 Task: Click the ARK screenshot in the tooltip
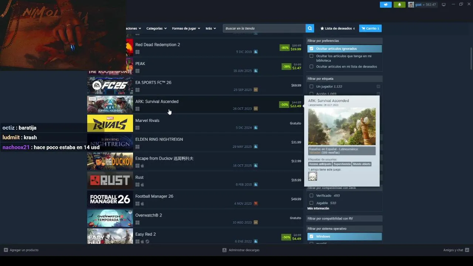(x=342, y=126)
